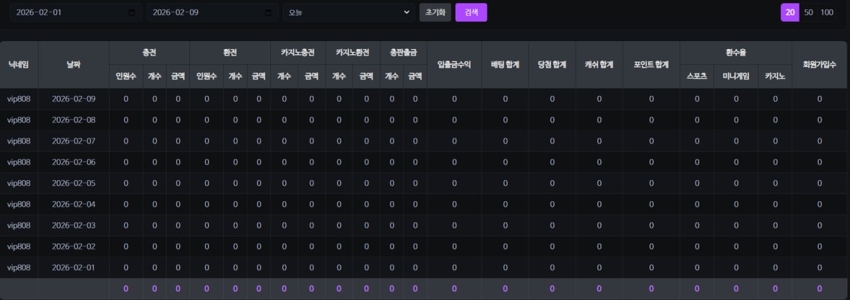Expand the 오늘 period dropdown
Image resolution: width=850 pixels, height=300 pixels.
click(x=349, y=13)
